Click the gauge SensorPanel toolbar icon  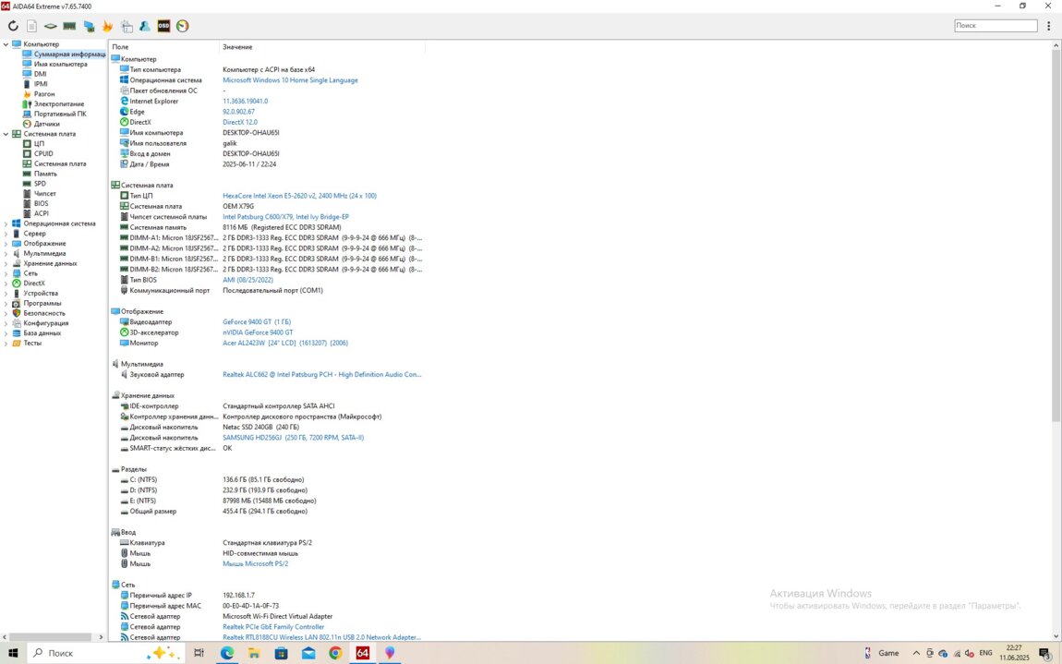(x=183, y=26)
